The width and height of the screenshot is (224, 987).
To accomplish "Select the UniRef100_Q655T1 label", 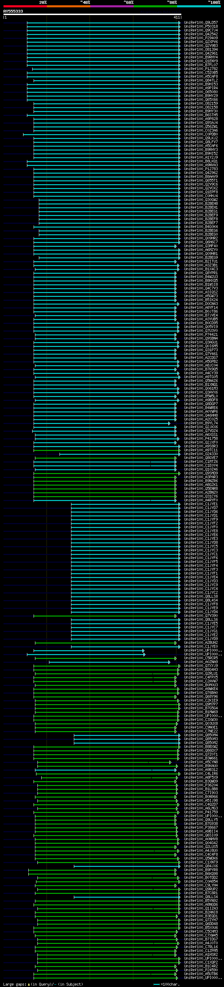I will 201,180.
